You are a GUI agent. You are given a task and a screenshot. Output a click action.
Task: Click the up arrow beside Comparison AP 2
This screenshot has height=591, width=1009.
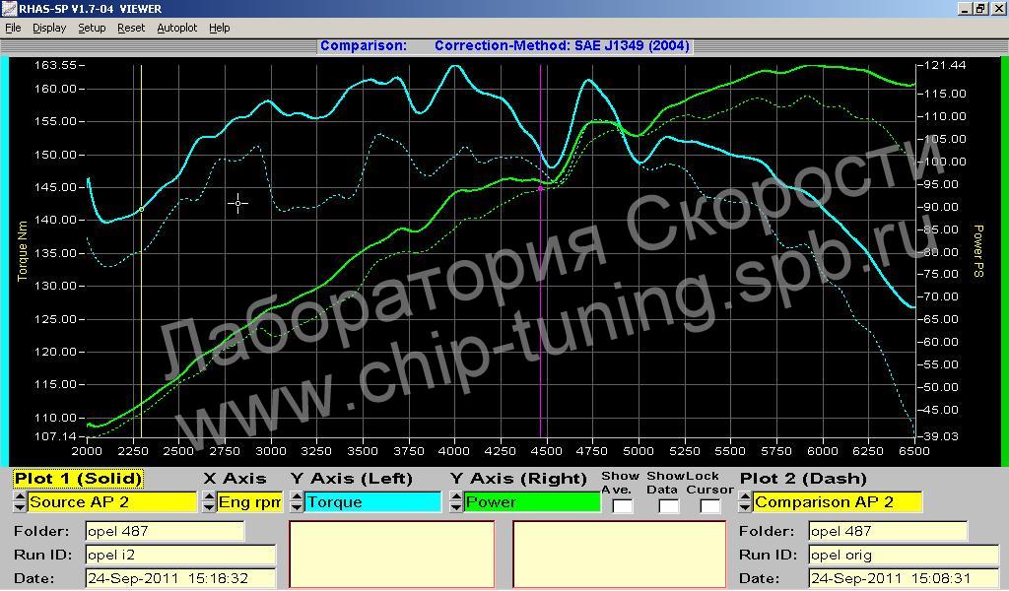[745, 496]
